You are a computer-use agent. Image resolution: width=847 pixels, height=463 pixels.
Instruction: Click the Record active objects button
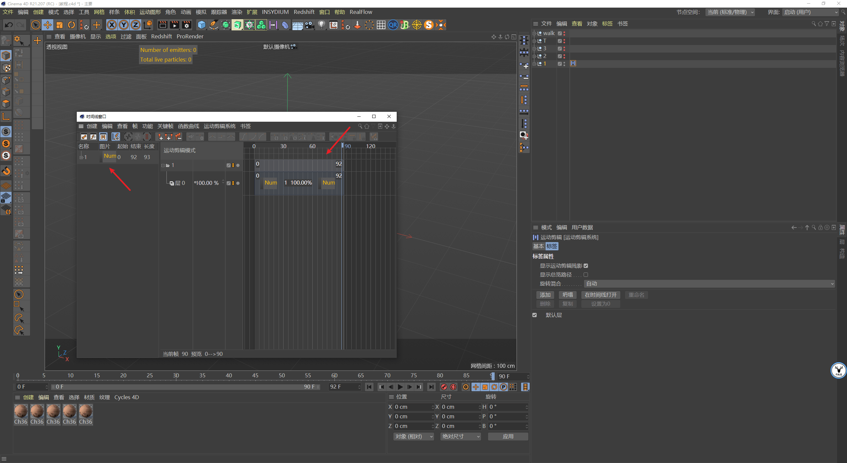point(444,387)
